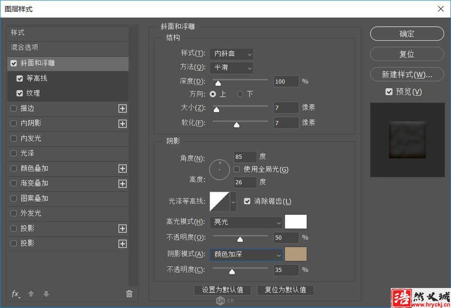Select the 渐变叠加 effect row
Screen dimensions: 451x308
pos(68,183)
